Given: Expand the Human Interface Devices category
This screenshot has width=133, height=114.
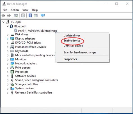Looking at the screenshot, I should pos(8,47).
